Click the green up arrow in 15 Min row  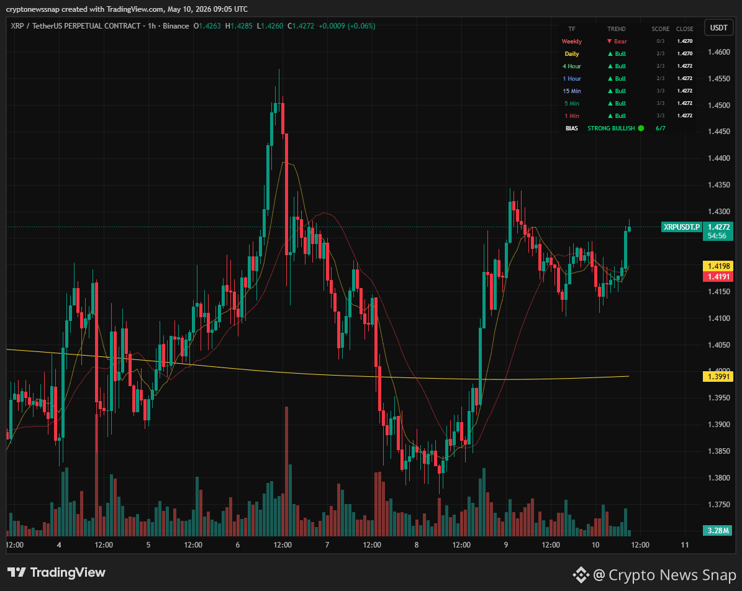(x=610, y=91)
